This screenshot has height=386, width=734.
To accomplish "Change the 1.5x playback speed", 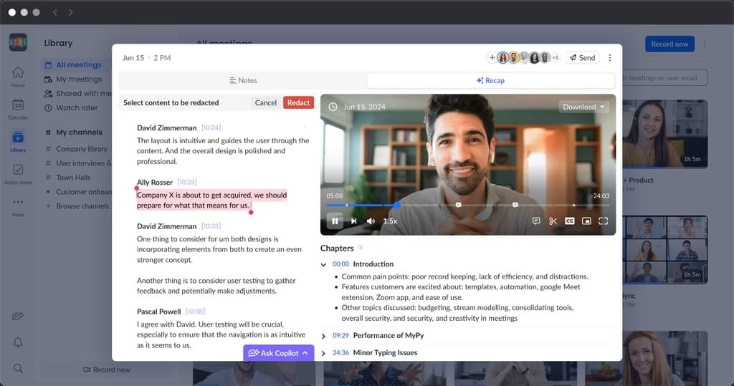I will tap(390, 221).
